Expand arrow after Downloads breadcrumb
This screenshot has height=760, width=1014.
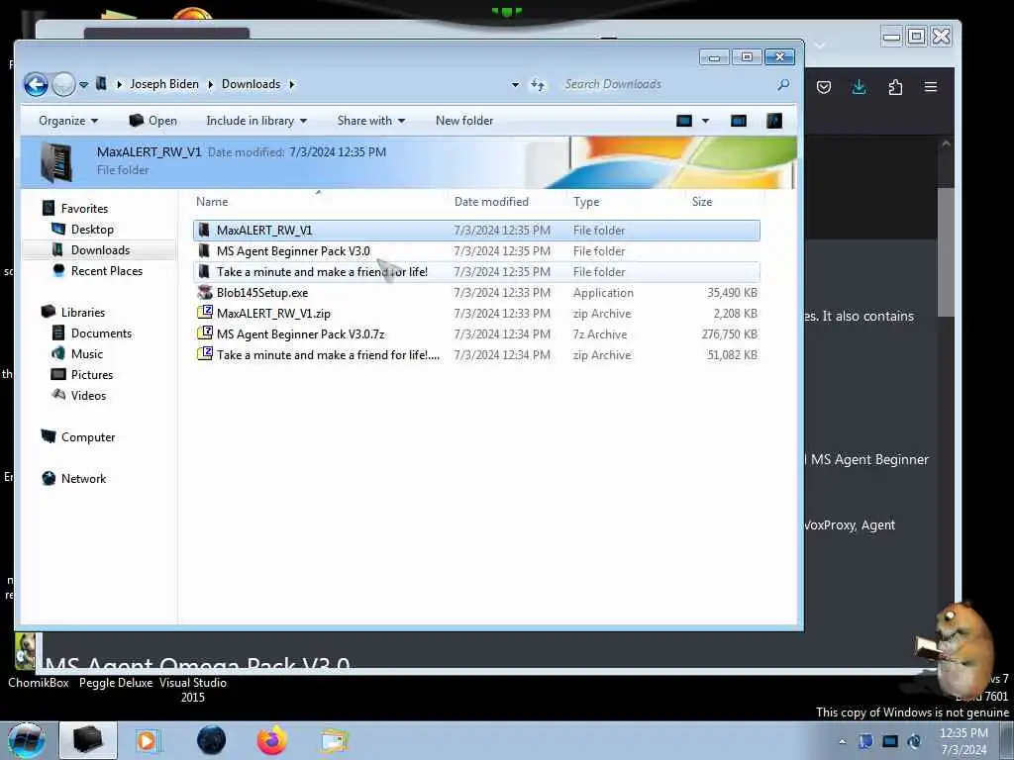(292, 85)
